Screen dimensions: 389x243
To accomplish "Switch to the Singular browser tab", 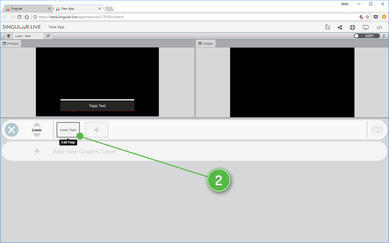I will [27, 9].
